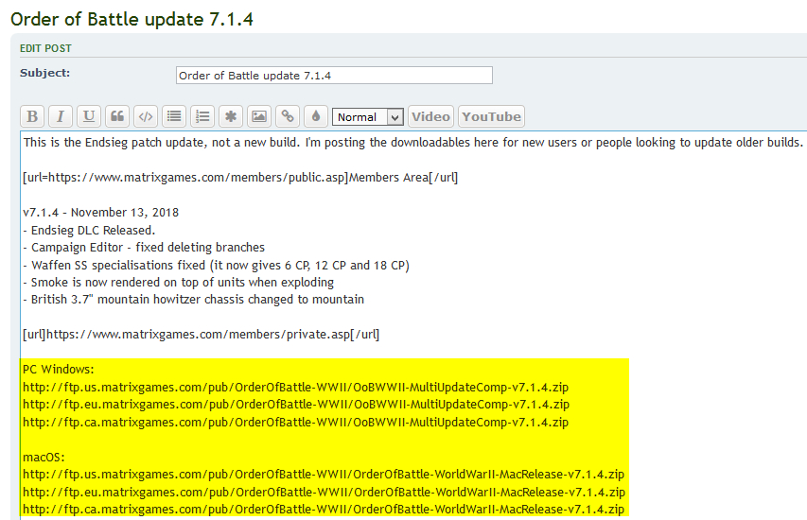Image resolution: width=807 pixels, height=520 pixels.
Task: Click the YouTube BBCode button
Action: coord(491,116)
